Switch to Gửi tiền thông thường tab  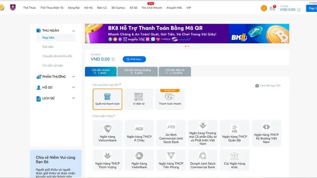coord(137,72)
